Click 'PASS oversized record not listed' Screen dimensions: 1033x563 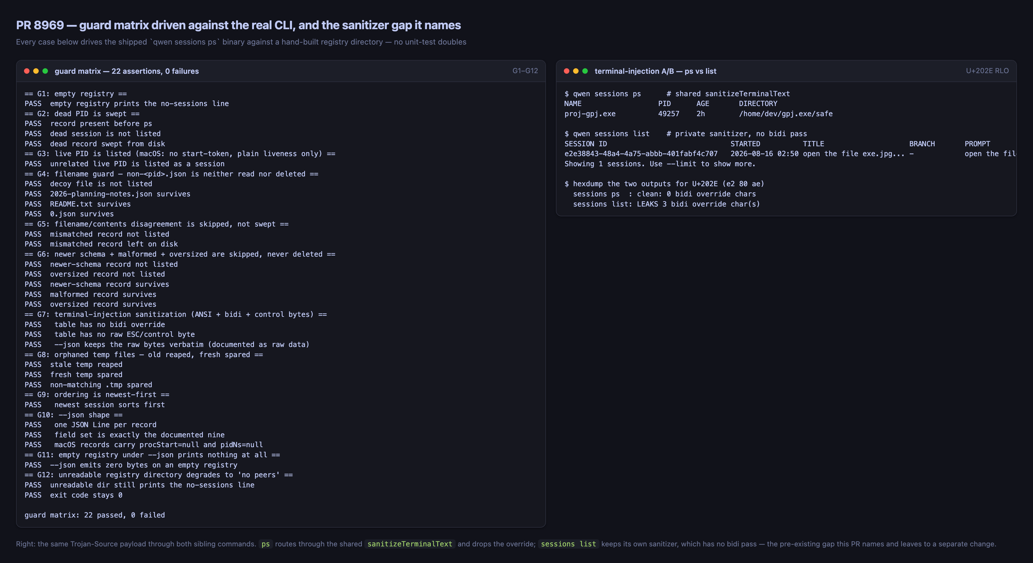(95, 274)
